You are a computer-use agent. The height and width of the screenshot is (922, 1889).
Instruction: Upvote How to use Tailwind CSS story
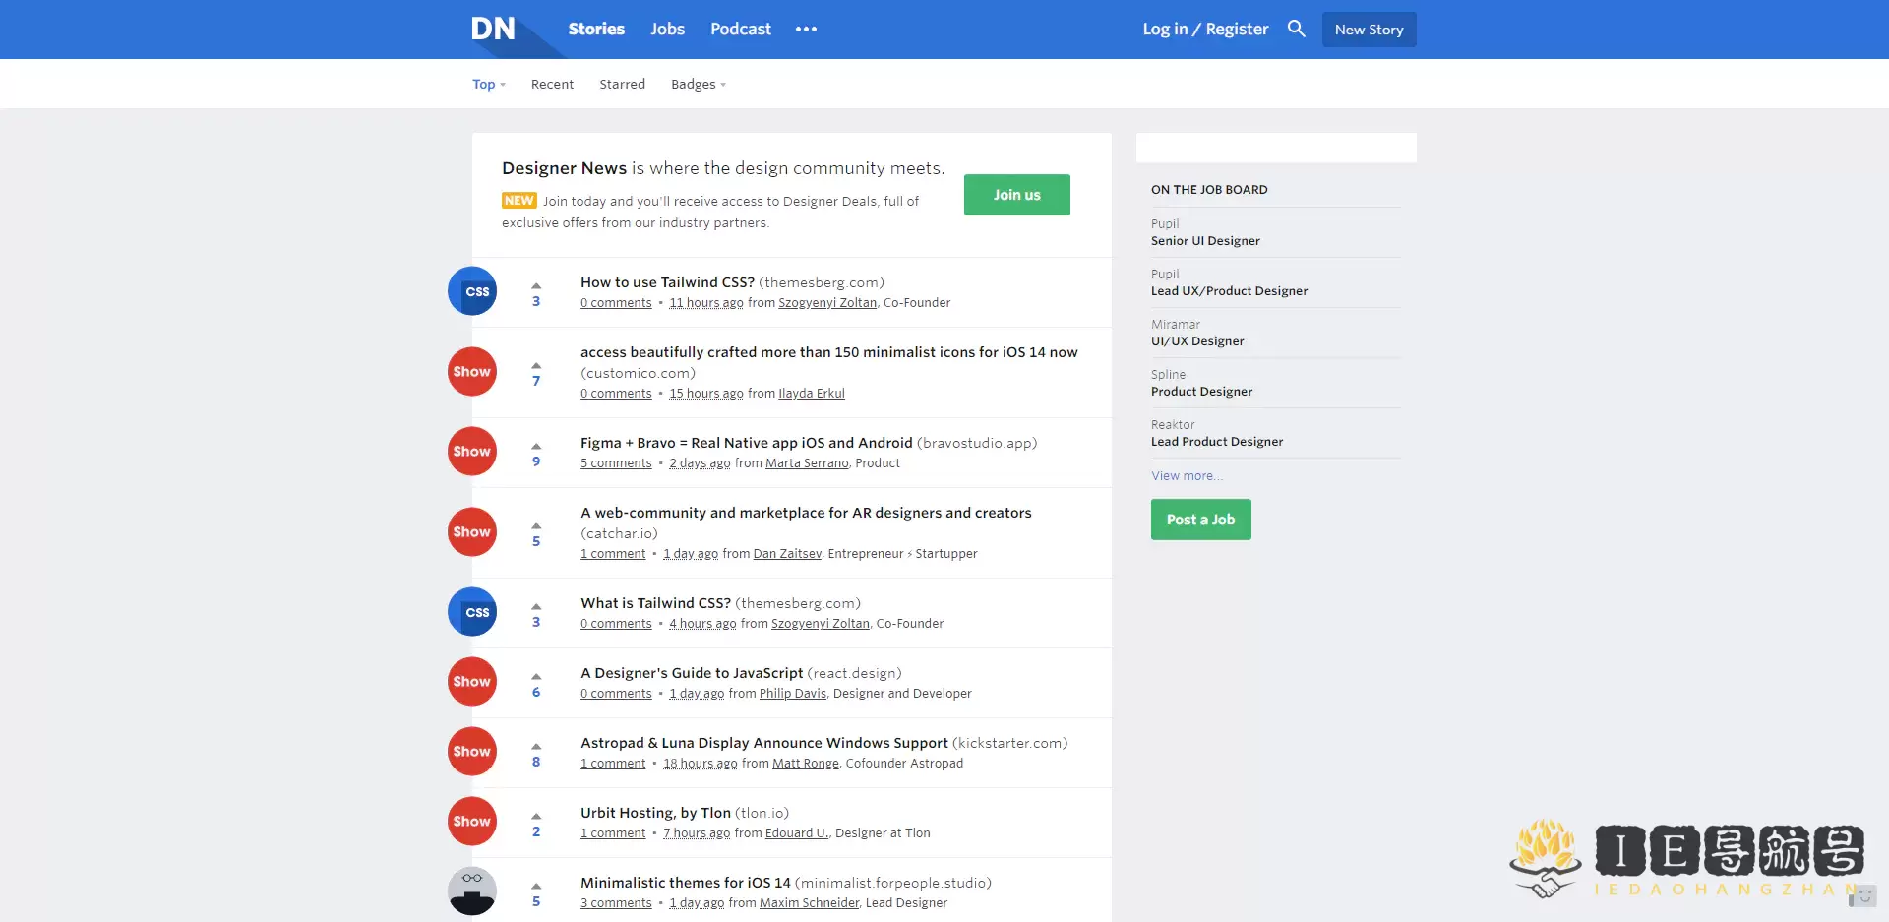[536, 285]
